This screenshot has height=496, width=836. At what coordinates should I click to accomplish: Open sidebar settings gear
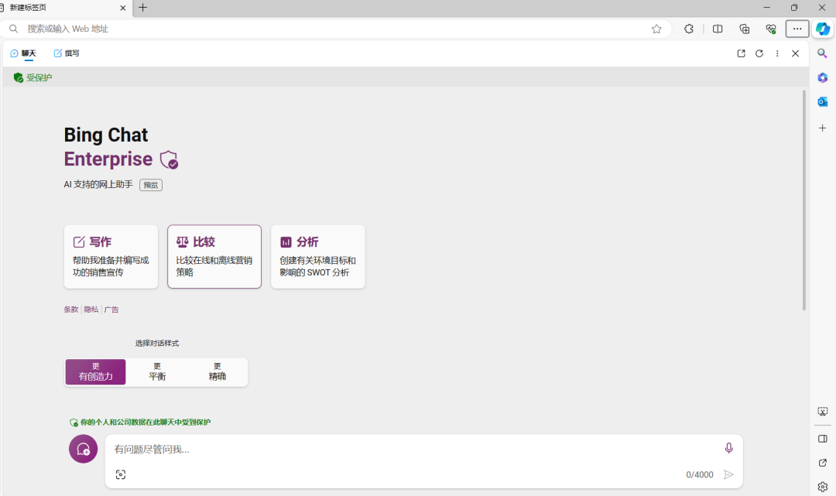[x=823, y=487]
